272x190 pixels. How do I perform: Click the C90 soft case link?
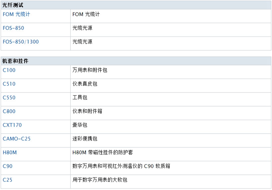(8, 166)
